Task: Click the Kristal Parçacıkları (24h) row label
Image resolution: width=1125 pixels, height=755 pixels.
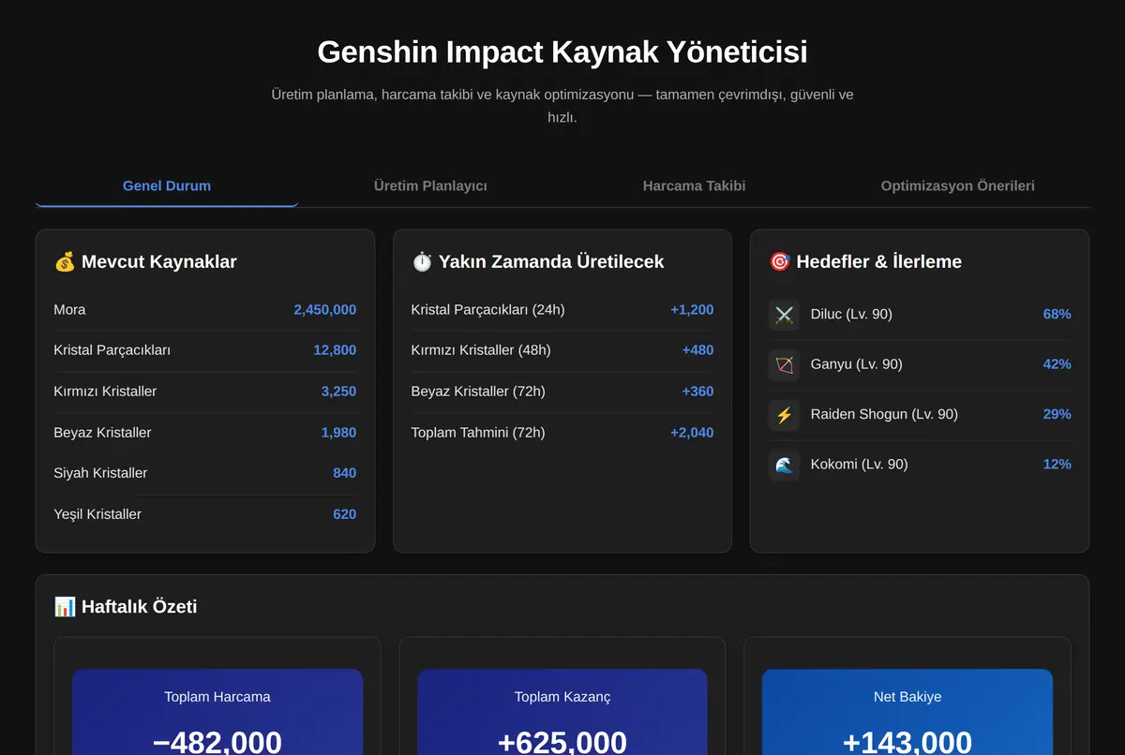Action: pos(487,310)
